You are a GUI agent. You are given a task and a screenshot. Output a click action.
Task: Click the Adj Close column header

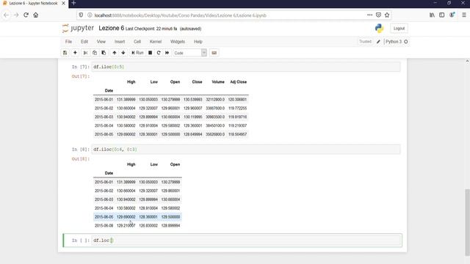coord(238,81)
